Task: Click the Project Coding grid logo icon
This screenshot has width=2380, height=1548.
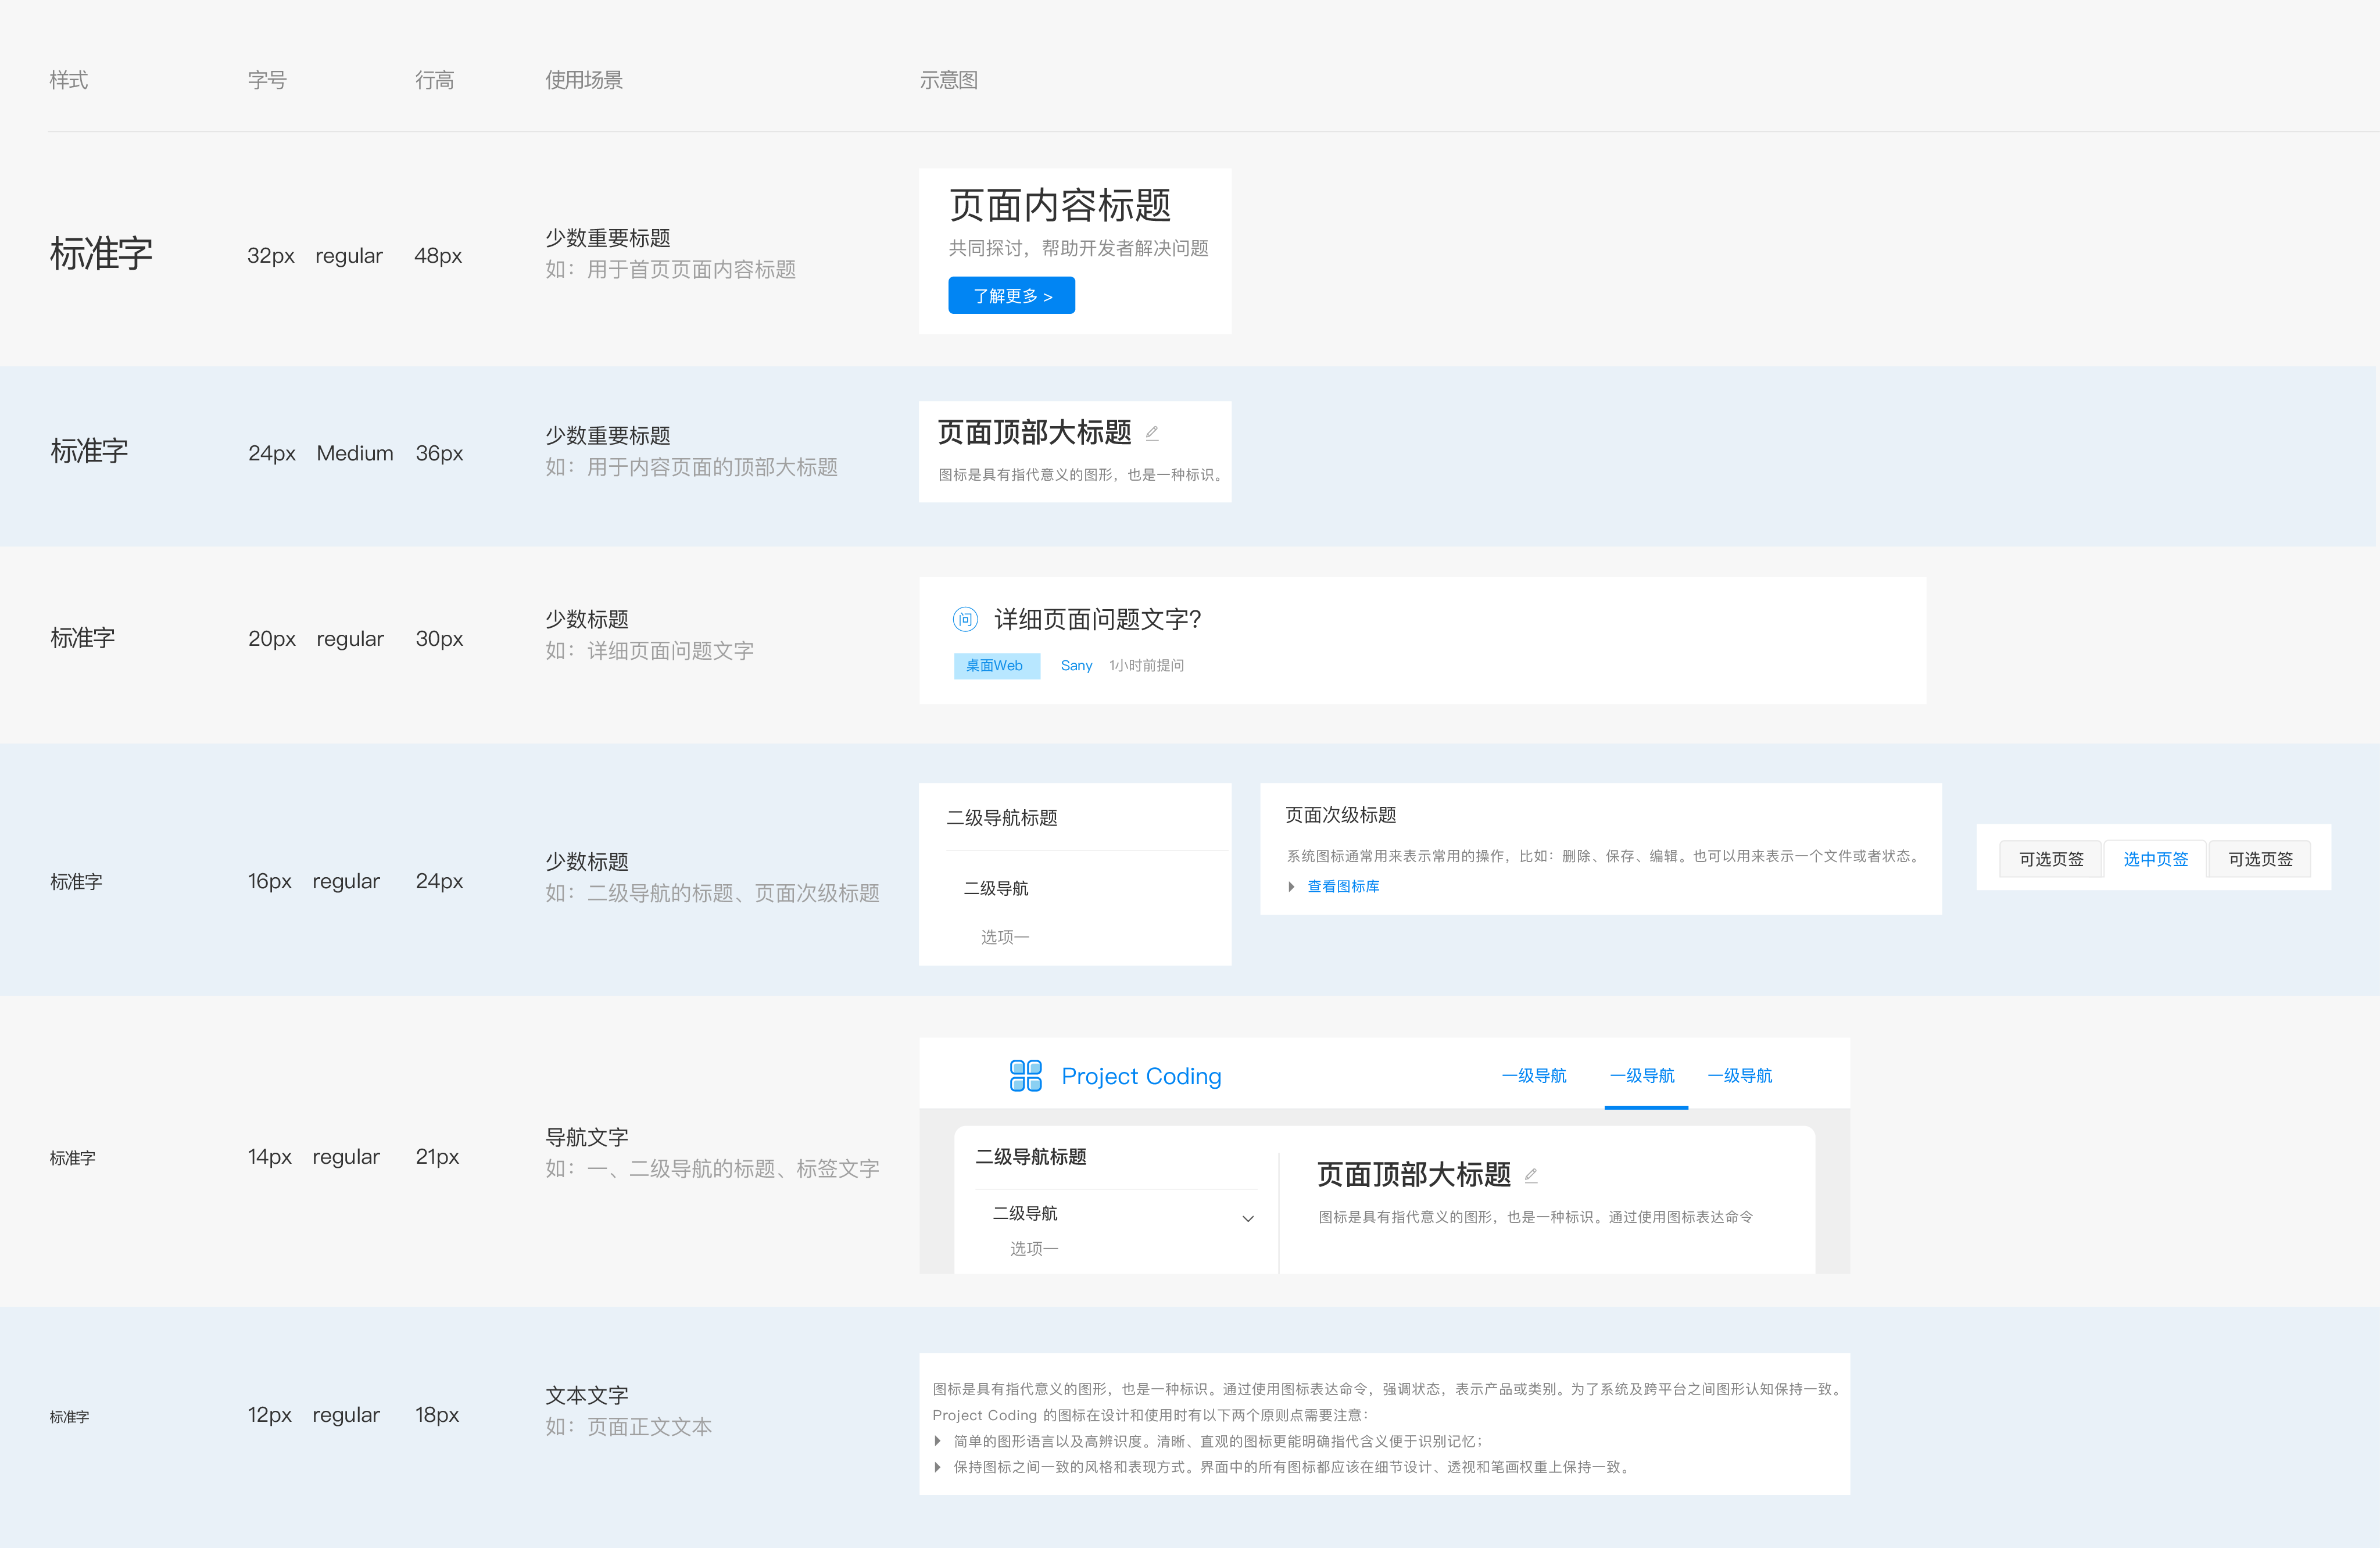Action: [x=1025, y=1076]
